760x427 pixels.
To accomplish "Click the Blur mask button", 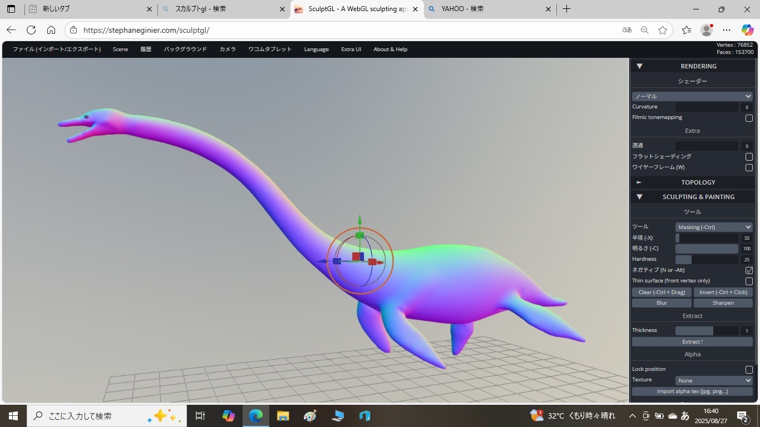I will coord(662,303).
